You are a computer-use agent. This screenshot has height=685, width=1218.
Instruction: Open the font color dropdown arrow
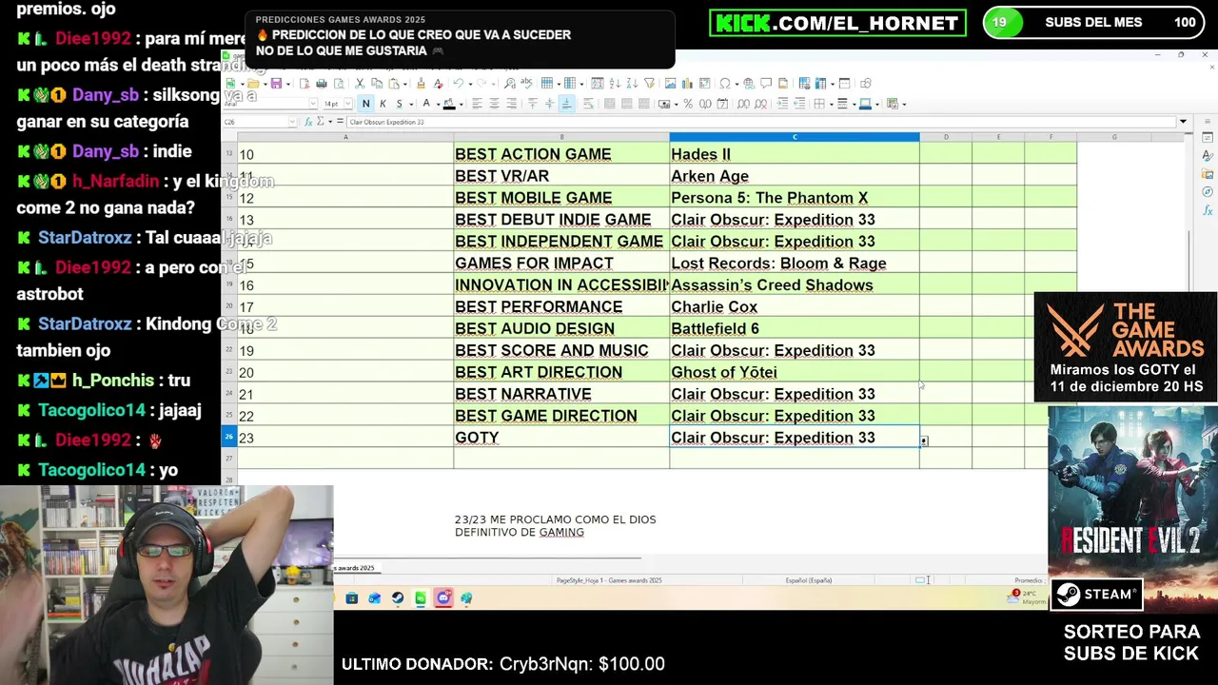pyautogui.click(x=438, y=104)
